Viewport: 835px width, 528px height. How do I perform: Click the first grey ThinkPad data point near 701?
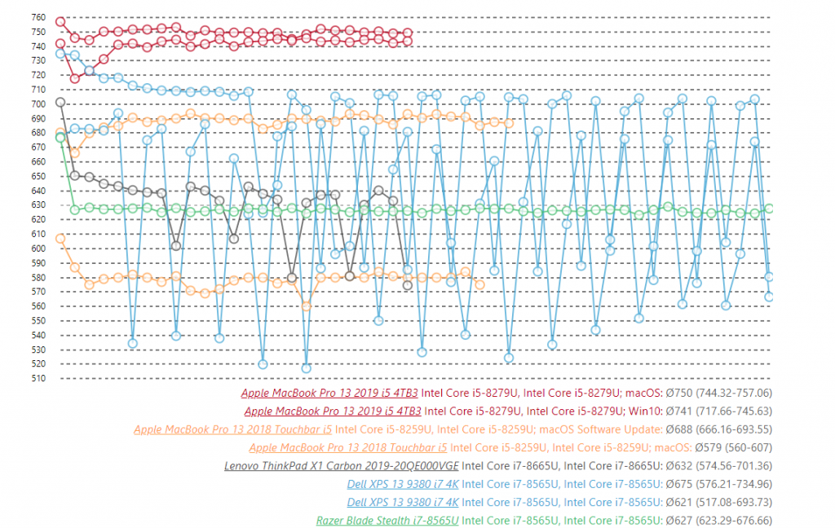(x=60, y=102)
